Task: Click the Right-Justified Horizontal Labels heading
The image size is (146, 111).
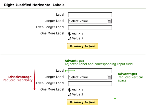Action: [34, 5]
